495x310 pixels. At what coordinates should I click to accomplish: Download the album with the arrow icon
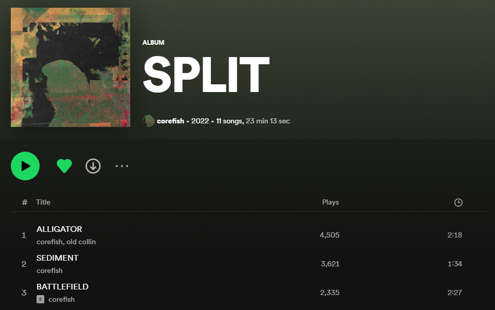pos(93,166)
